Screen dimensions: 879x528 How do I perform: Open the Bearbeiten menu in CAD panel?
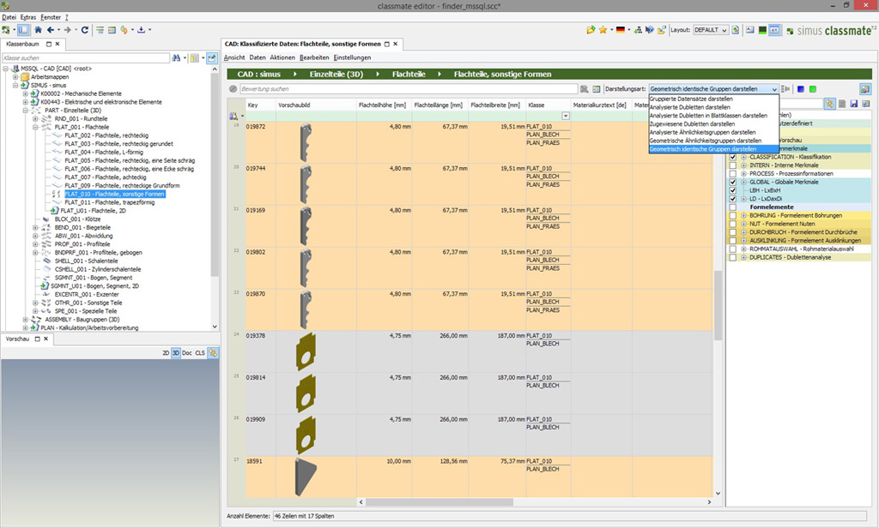(314, 57)
